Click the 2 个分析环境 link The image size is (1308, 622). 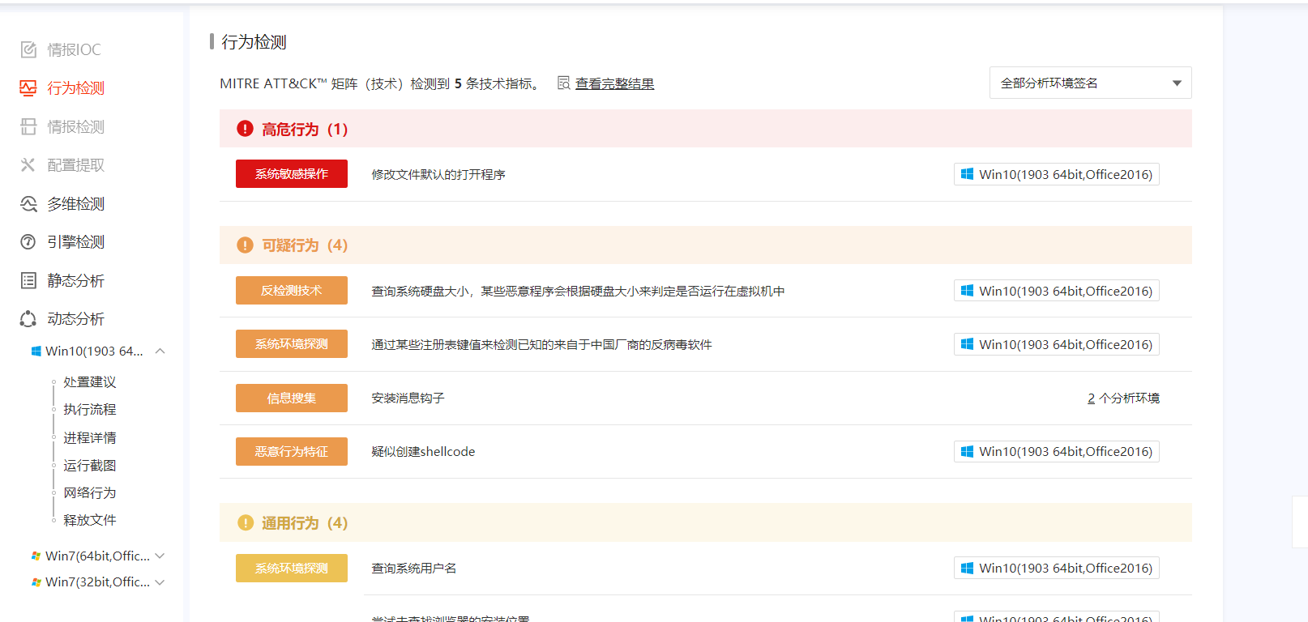click(x=1123, y=398)
